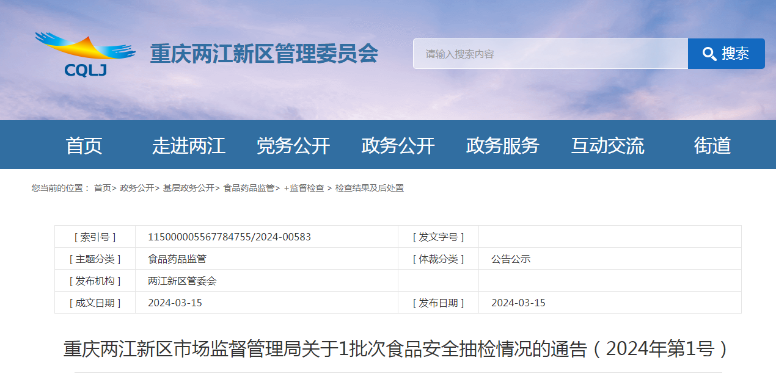The image size is (776, 374).
Task: Open the 重庆两江新区管理委员会 site title
Action: [264, 54]
